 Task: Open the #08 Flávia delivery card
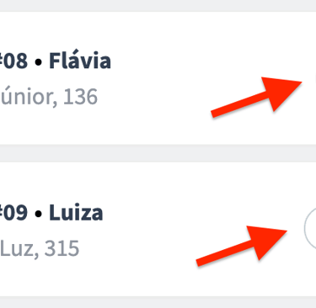pos(158,78)
